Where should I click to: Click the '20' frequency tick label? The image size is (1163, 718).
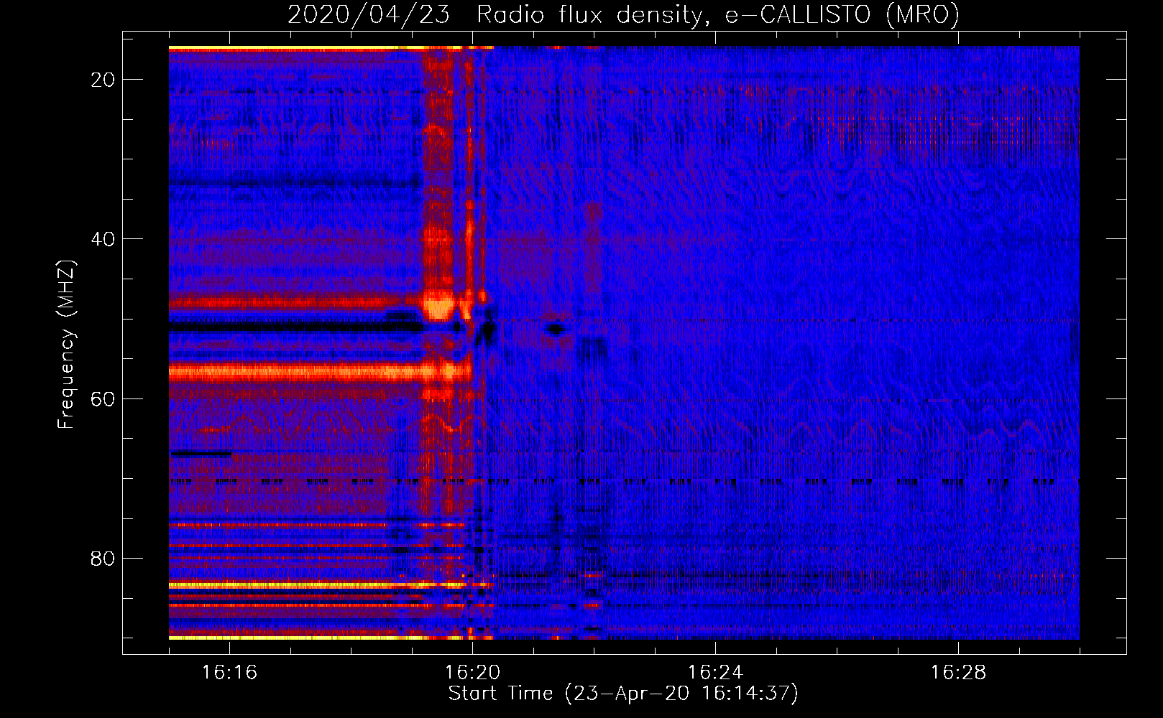(x=103, y=80)
